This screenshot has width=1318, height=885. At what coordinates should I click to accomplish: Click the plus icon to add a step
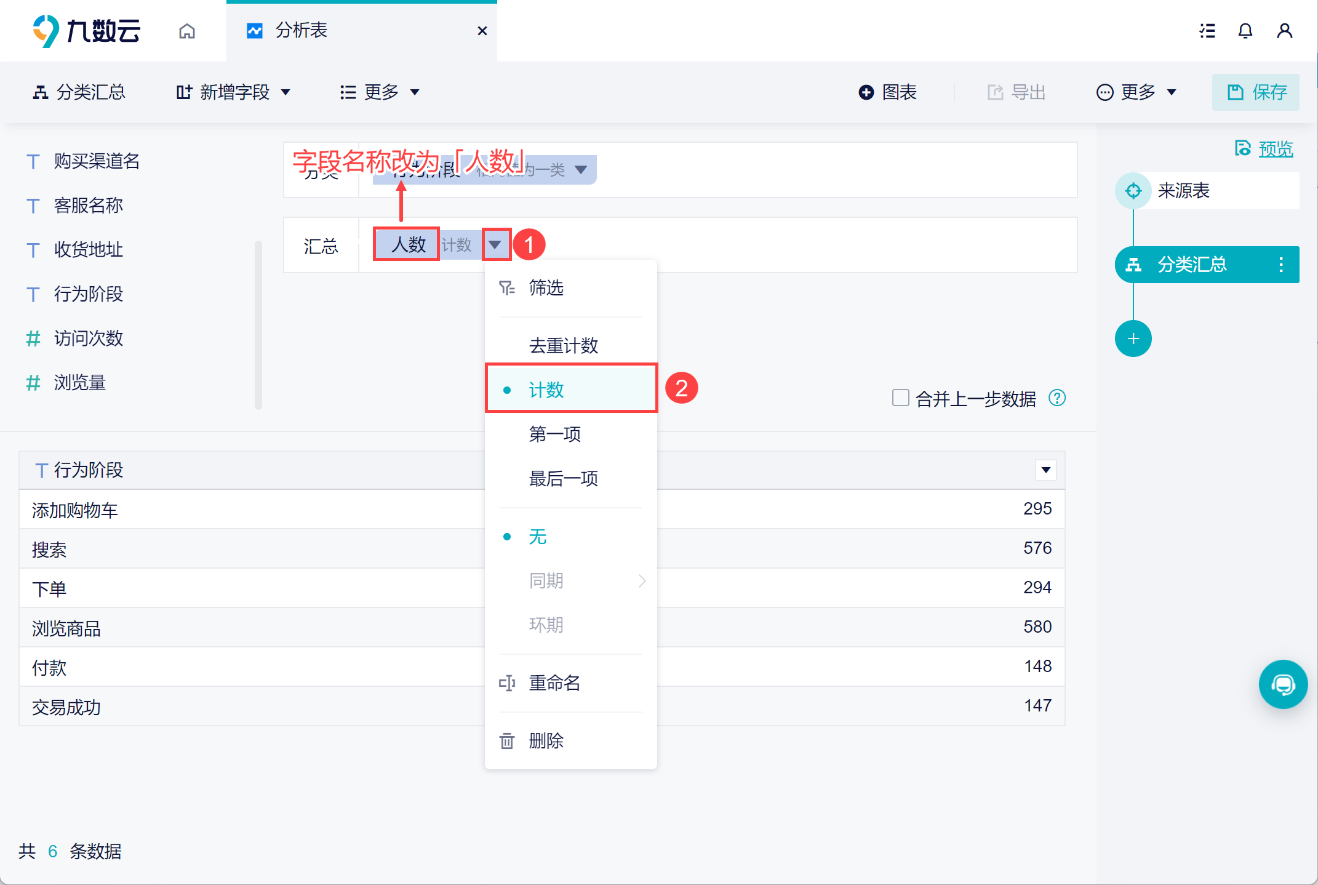point(1133,338)
